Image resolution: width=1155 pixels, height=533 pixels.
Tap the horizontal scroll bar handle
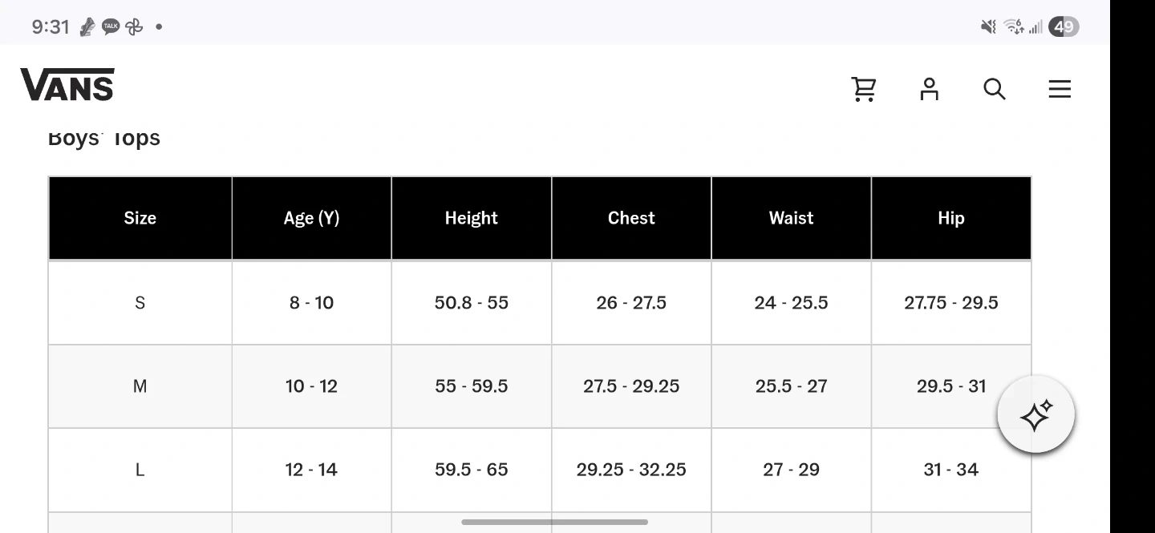[554, 522]
